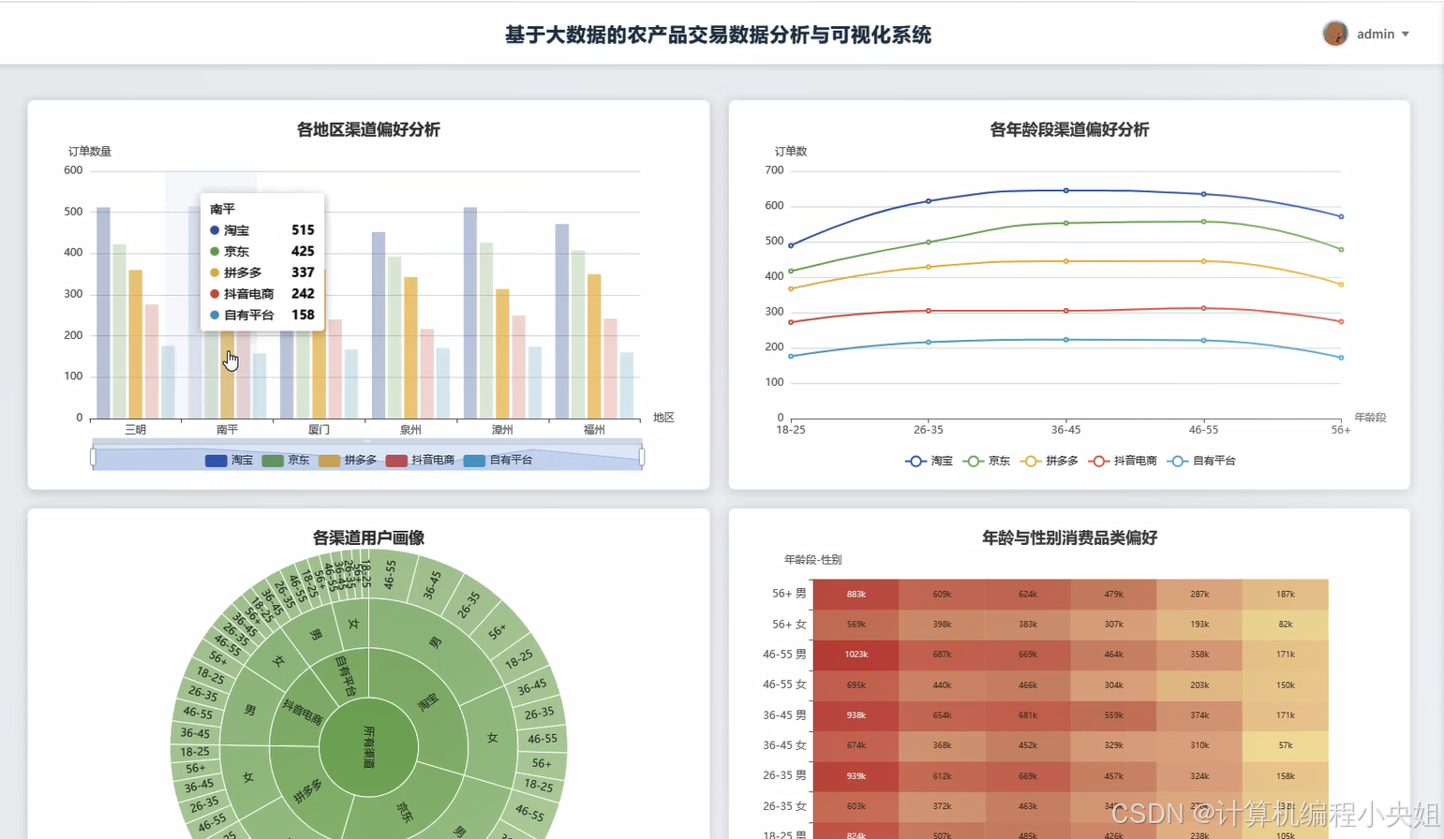The image size is (1444, 839).
Task: Hide the 京东 series in the age line chart
Action: pyautogui.click(x=987, y=461)
